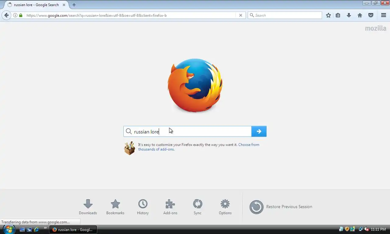Open Bookmarks from start page
390x234 pixels.
[x=115, y=207]
